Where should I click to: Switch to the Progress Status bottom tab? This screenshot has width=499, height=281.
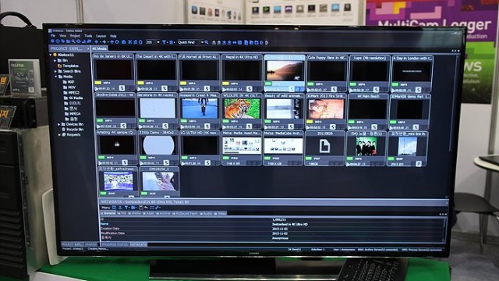pos(115,244)
